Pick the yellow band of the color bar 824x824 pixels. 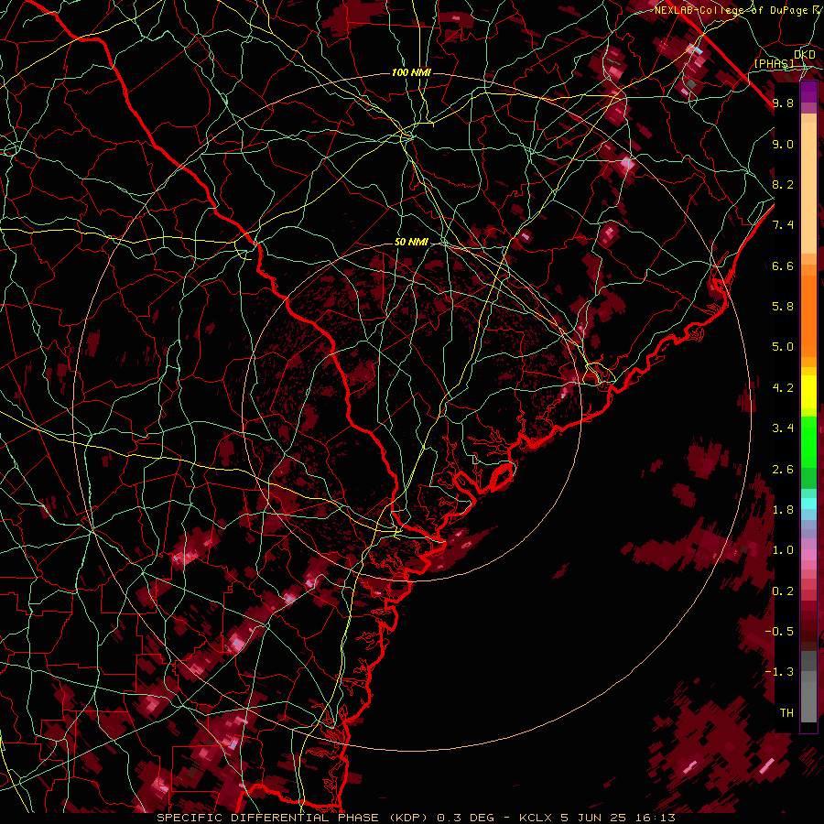808,392
